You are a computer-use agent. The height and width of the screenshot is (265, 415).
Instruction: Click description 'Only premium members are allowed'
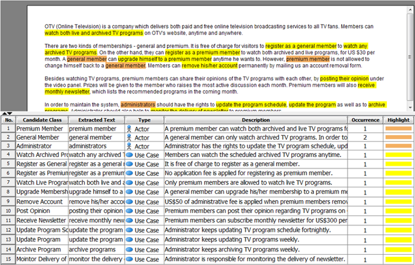pyautogui.click(x=256, y=182)
